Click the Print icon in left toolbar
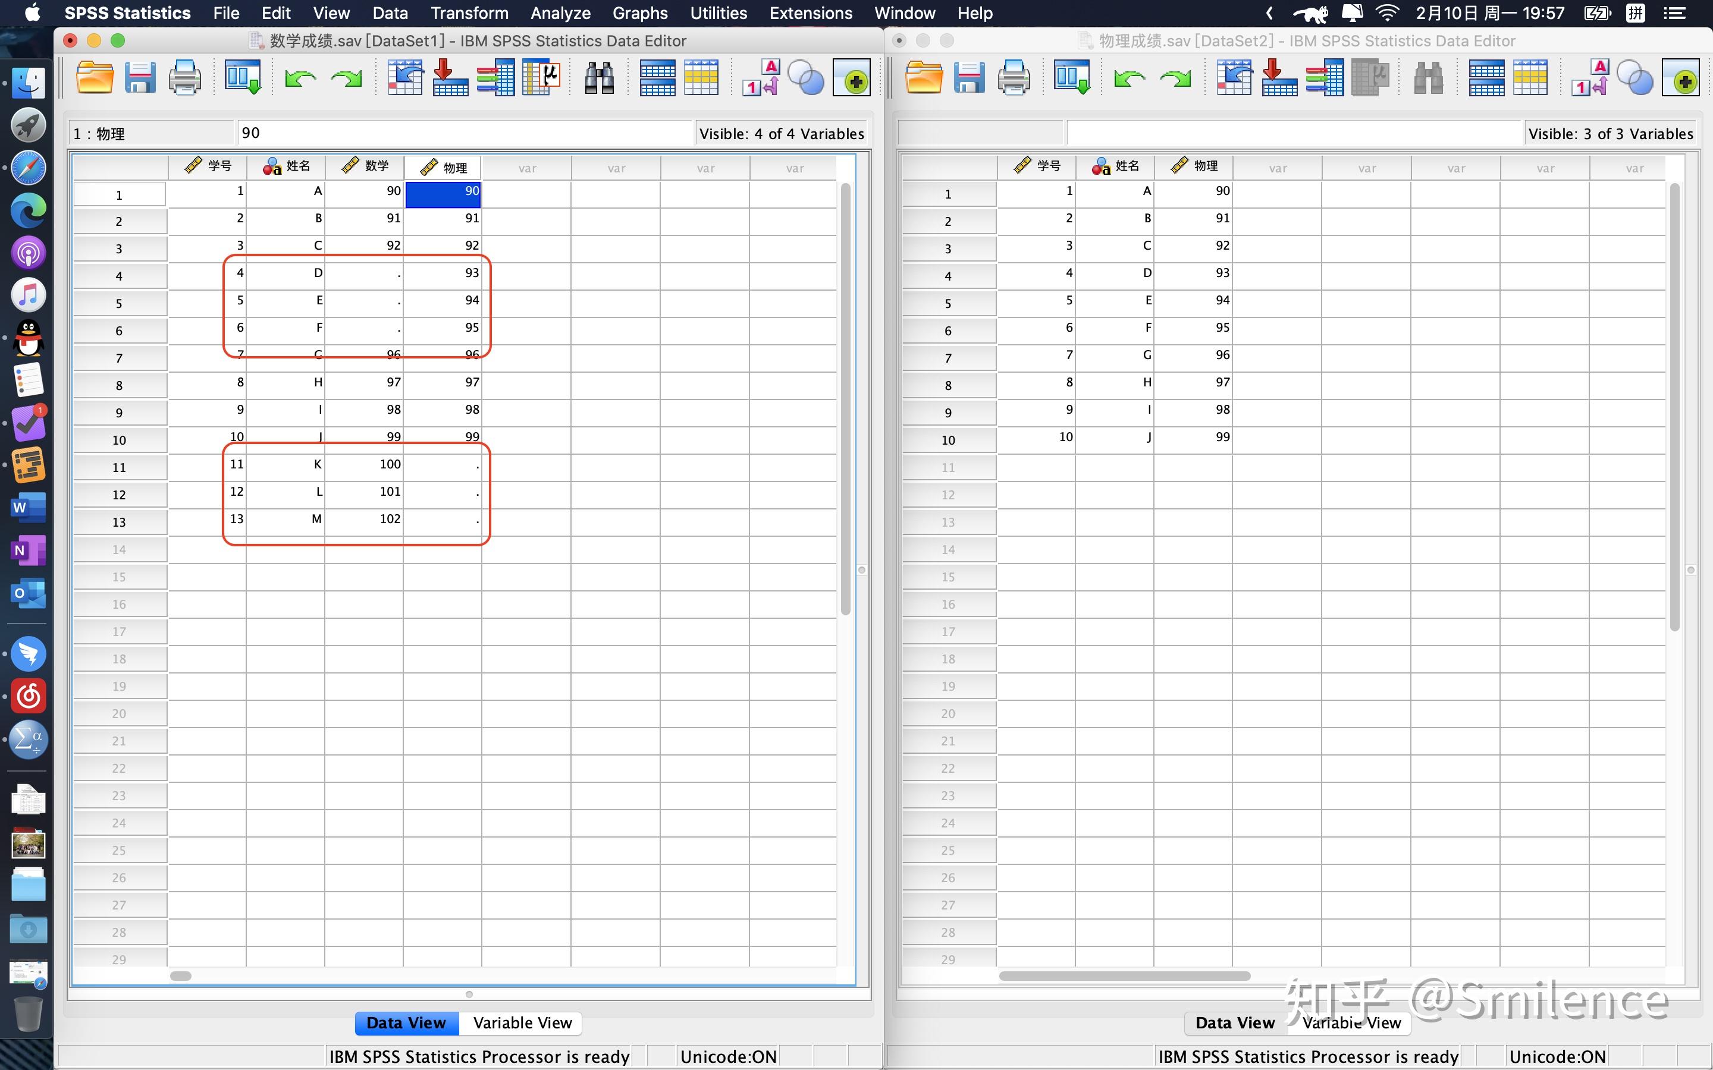Screen dimensions: 1713x1070 pyautogui.click(x=185, y=78)
